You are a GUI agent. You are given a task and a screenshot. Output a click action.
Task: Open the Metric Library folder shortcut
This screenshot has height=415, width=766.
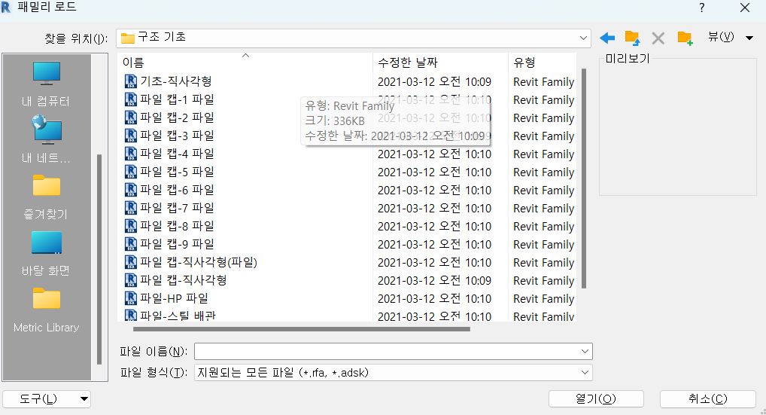(47, 310)
